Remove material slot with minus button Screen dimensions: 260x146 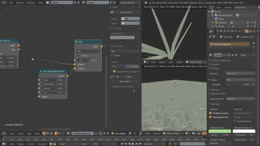253,47
